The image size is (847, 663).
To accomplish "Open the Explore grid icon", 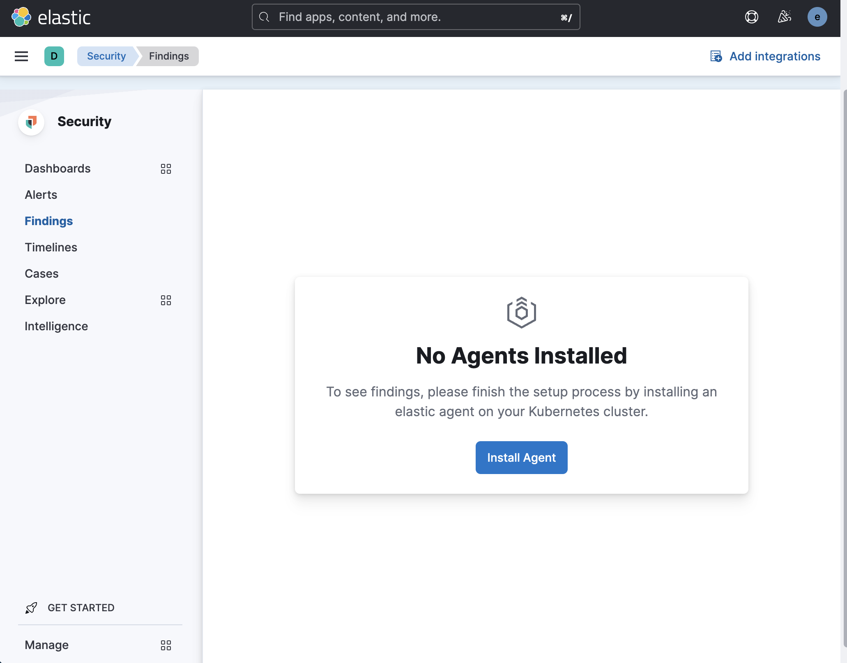I will pos(166,300).
